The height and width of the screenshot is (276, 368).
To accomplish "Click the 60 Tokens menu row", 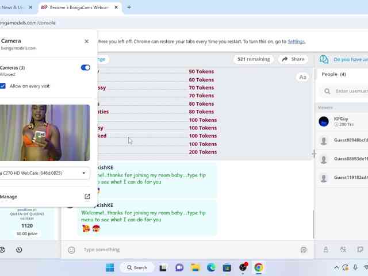I will [x=155, y=80].
